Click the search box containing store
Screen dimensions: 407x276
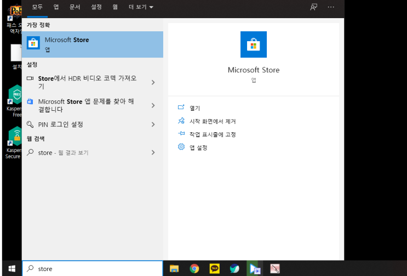click(x=93, y=268)
